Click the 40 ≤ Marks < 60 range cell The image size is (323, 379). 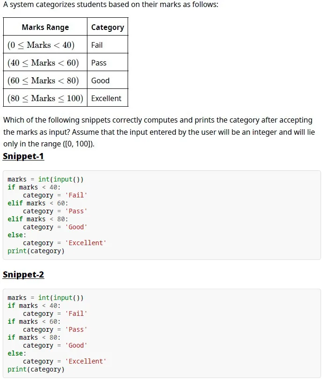click(x=45, y=62)
